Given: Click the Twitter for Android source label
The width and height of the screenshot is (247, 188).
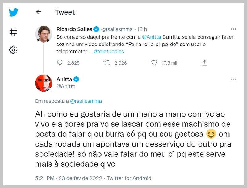Looking at the screenshot, I should click(129, 178).
